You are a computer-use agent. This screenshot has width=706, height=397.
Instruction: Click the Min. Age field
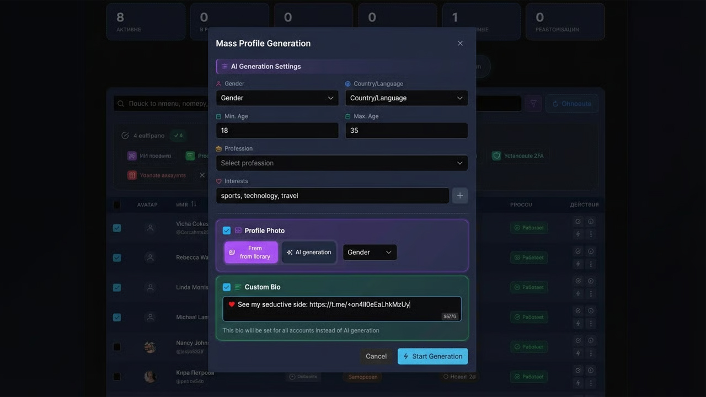tap(277, 131)
